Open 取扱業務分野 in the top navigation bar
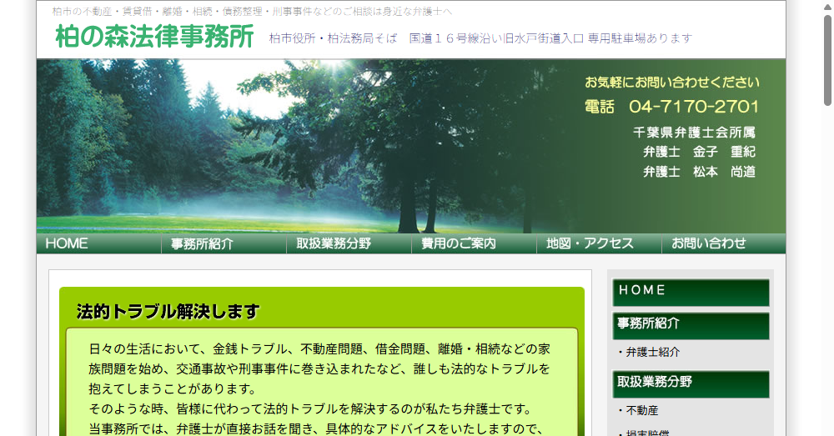The image size is (834, 436). point(334,243)
